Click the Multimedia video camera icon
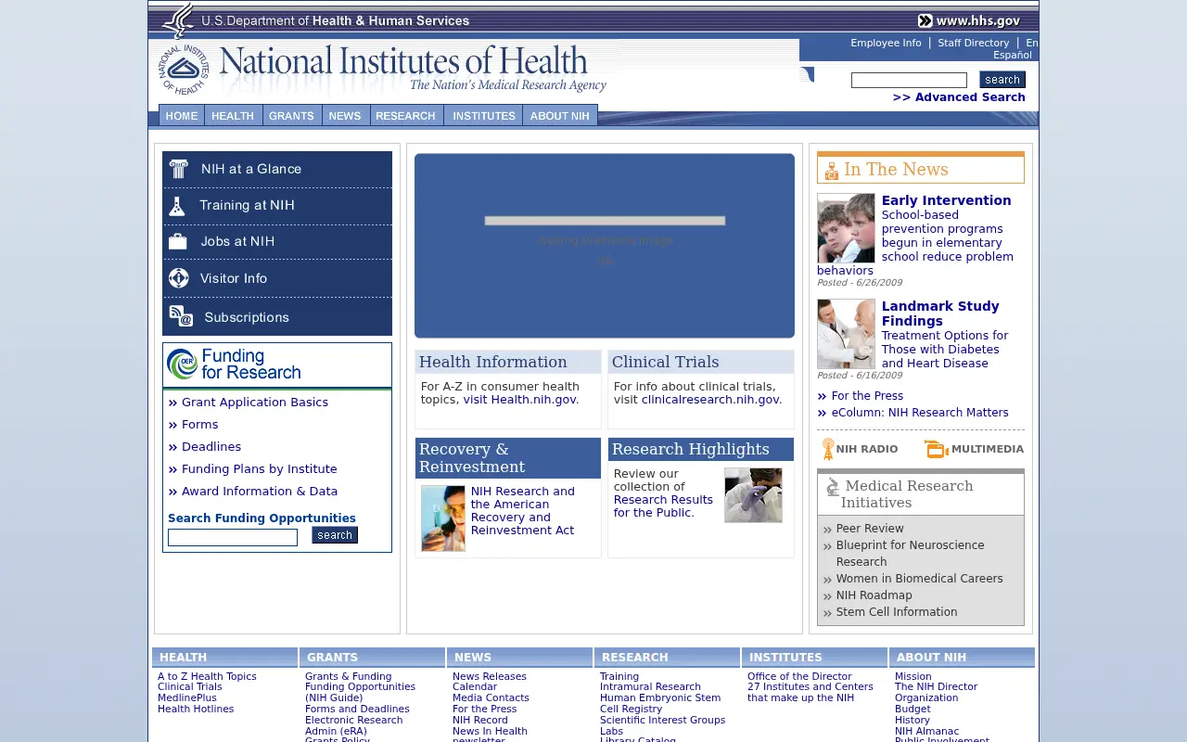 [x=937, y=450]
